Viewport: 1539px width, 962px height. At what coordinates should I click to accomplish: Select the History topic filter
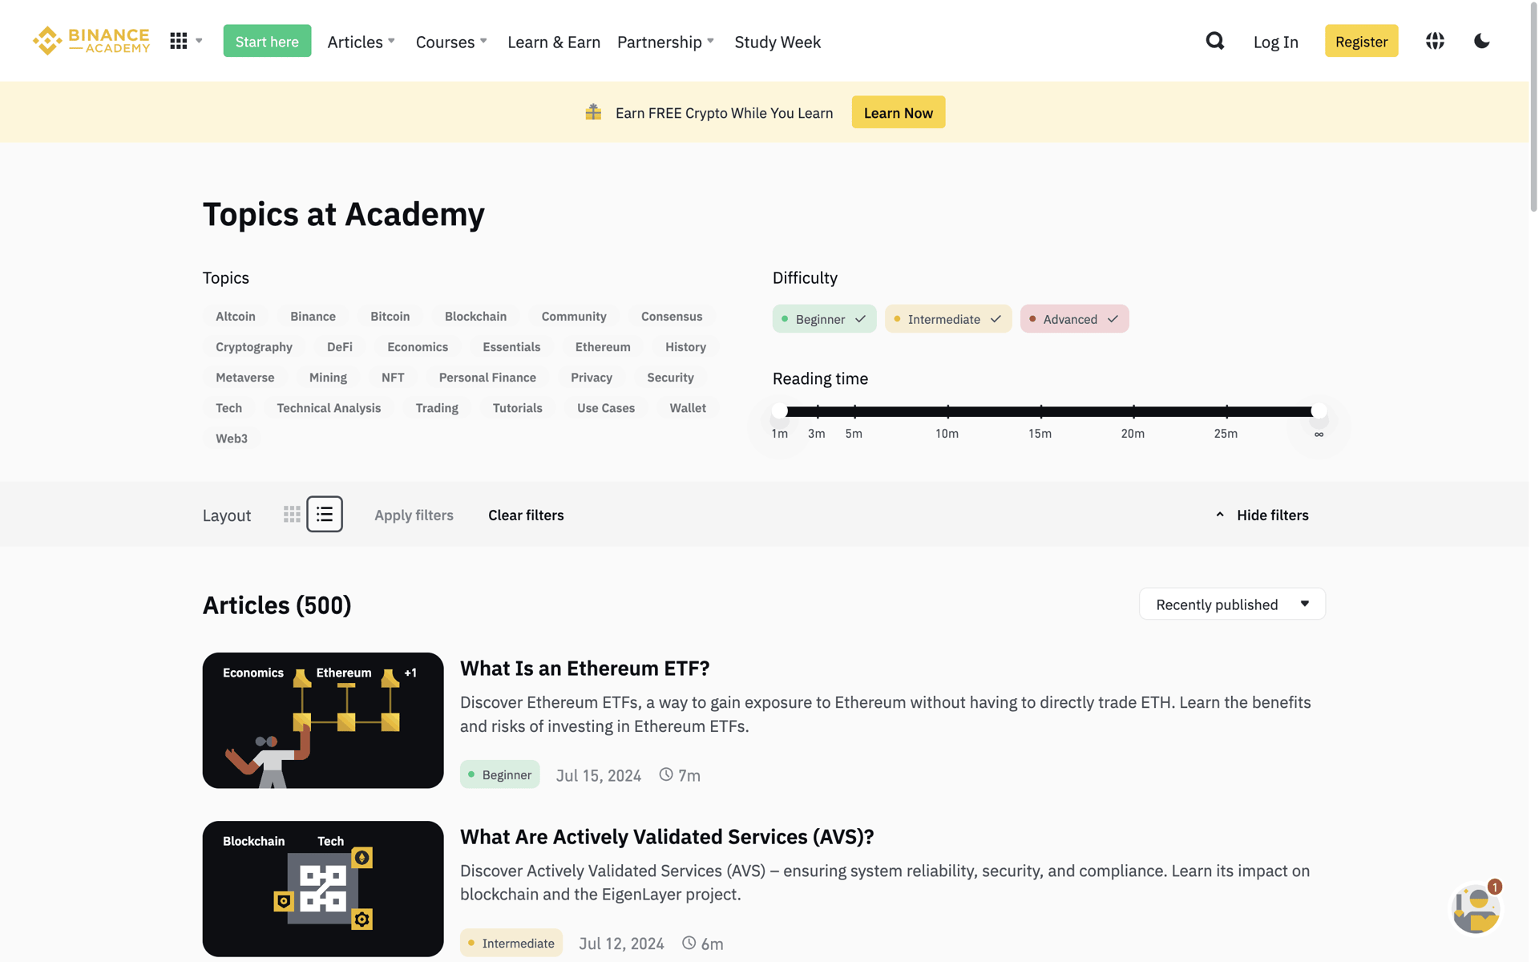click(685, 346)
